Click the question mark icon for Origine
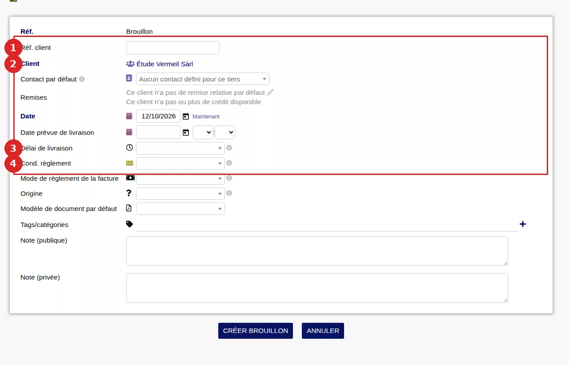The image size is (569, 365). click(x=129, y=193)
